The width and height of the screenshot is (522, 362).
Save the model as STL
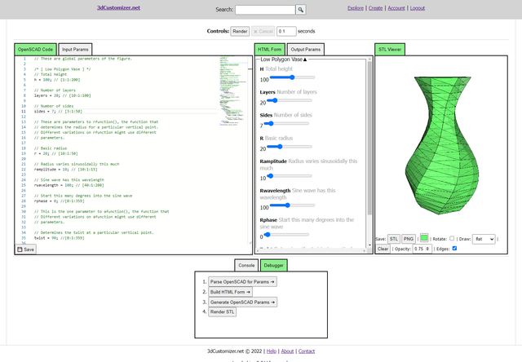click(394, 239)
